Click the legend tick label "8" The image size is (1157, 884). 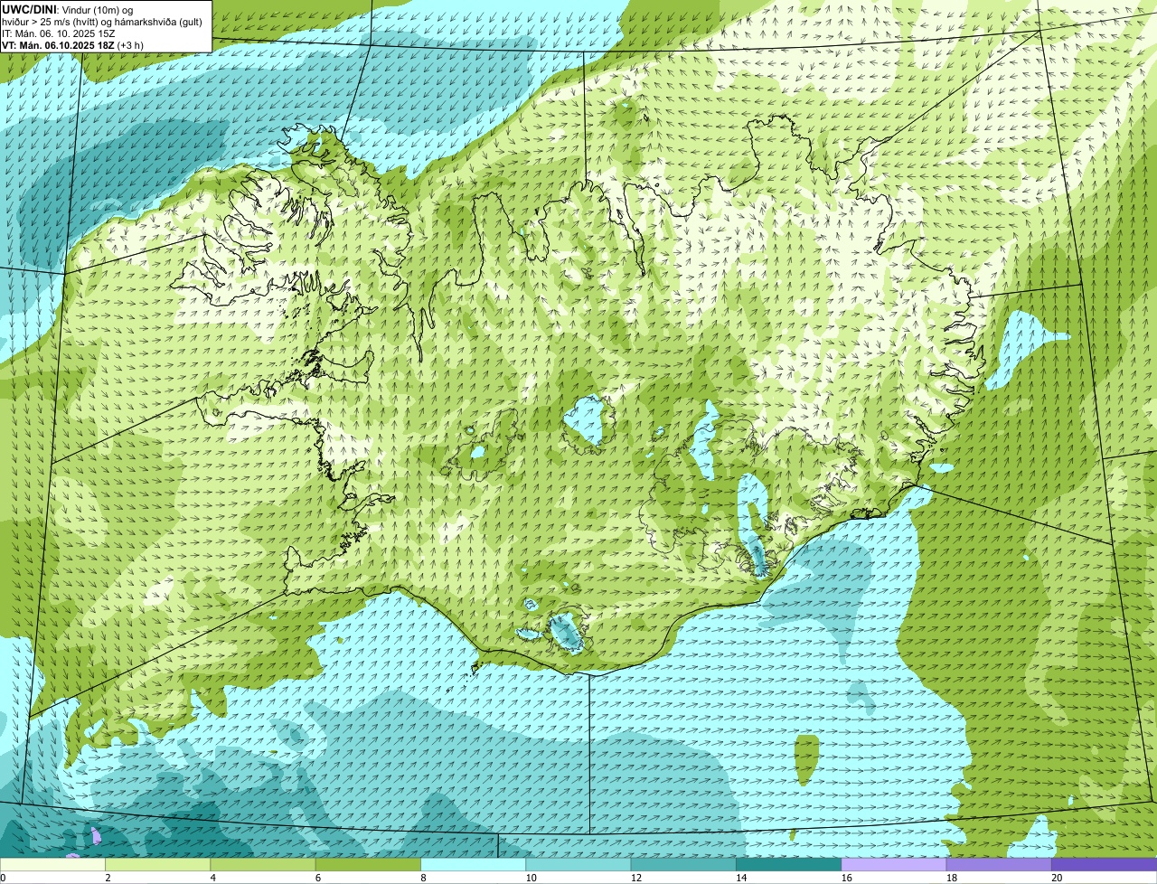pos(422,878)
